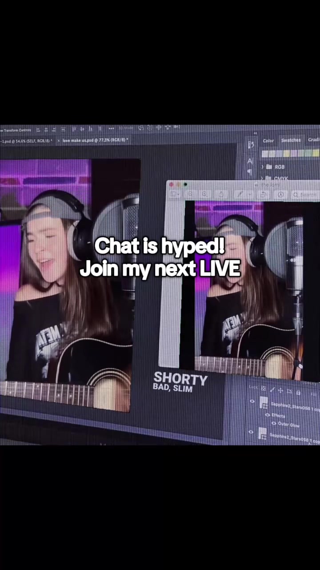
Task: Select second Sapphire2_Stars058 layer thumbnail
Action: [262, 433]
